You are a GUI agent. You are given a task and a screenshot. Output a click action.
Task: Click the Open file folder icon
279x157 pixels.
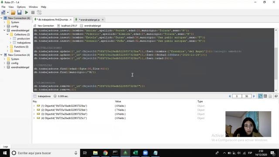click(13, 13)
